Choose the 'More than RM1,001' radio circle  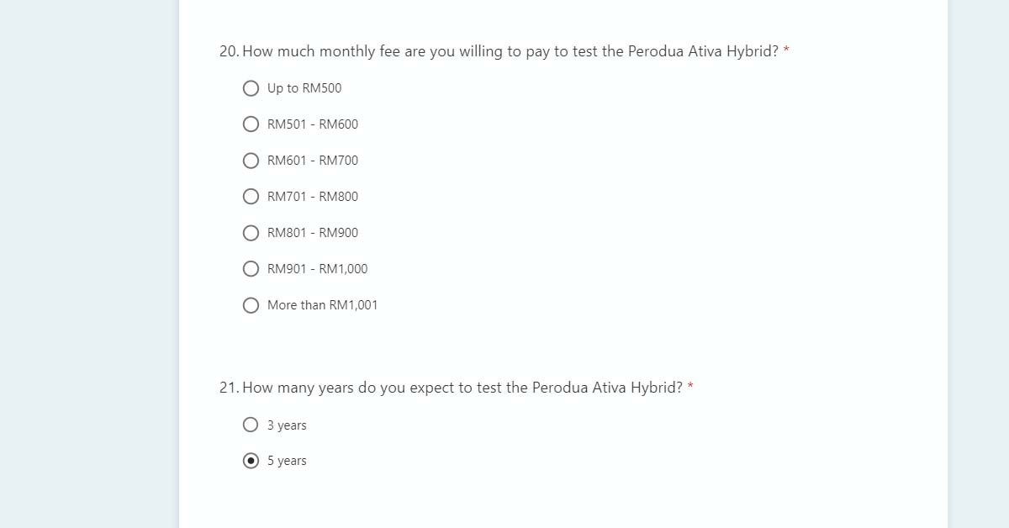[251, 305]
